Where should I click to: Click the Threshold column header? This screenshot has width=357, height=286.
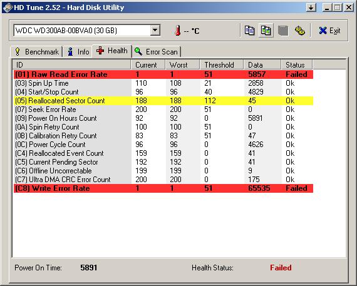(222, 65)
